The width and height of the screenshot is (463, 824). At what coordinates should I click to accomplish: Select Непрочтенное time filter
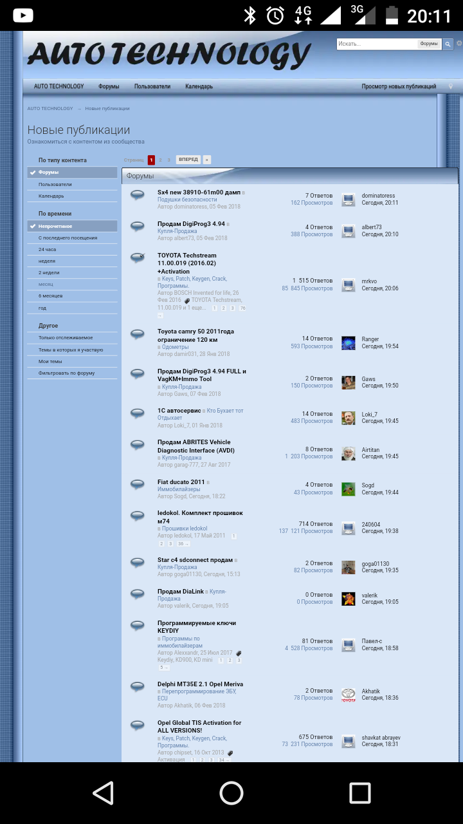tap(72, 227)
